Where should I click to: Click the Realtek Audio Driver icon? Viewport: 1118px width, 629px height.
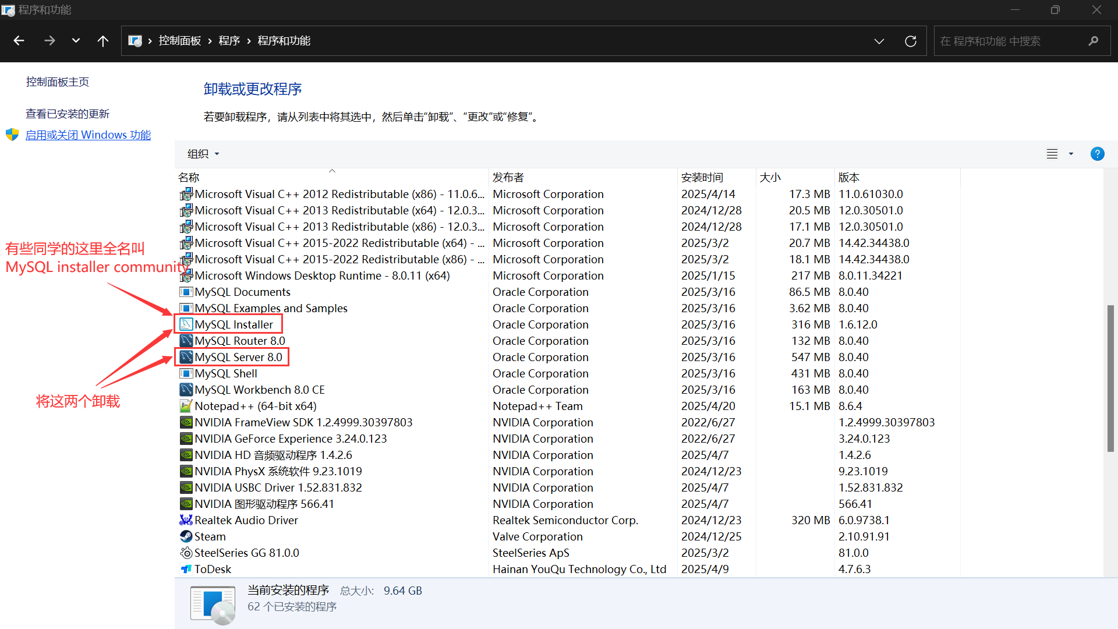click(x=186, y=520)
